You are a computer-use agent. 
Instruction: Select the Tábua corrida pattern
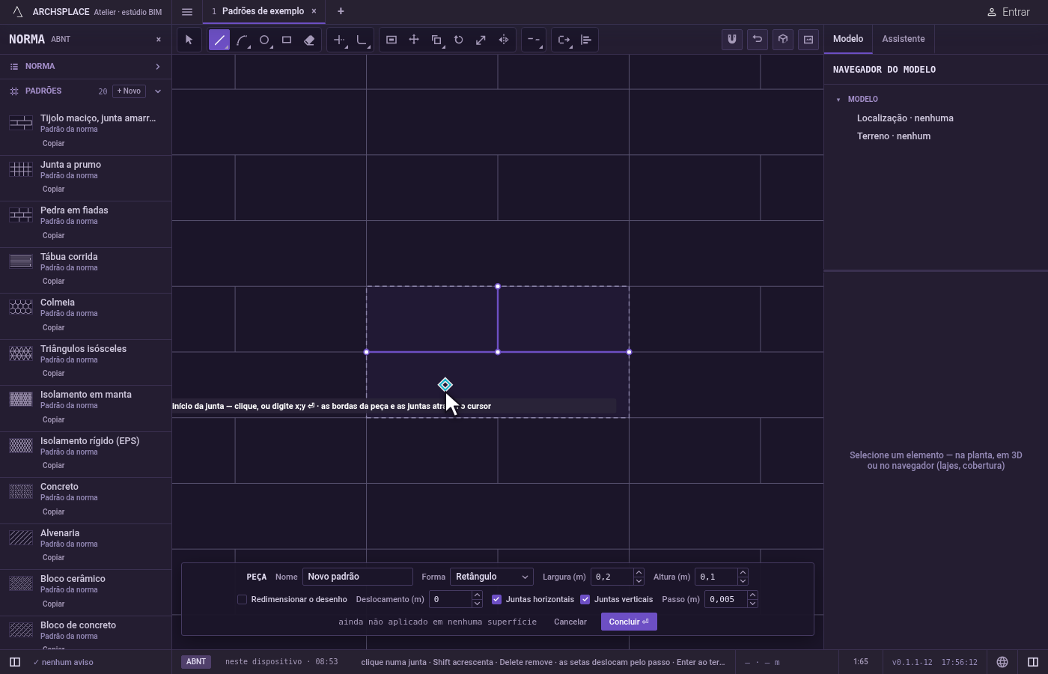pyautogui.click(x=85, y=270)
